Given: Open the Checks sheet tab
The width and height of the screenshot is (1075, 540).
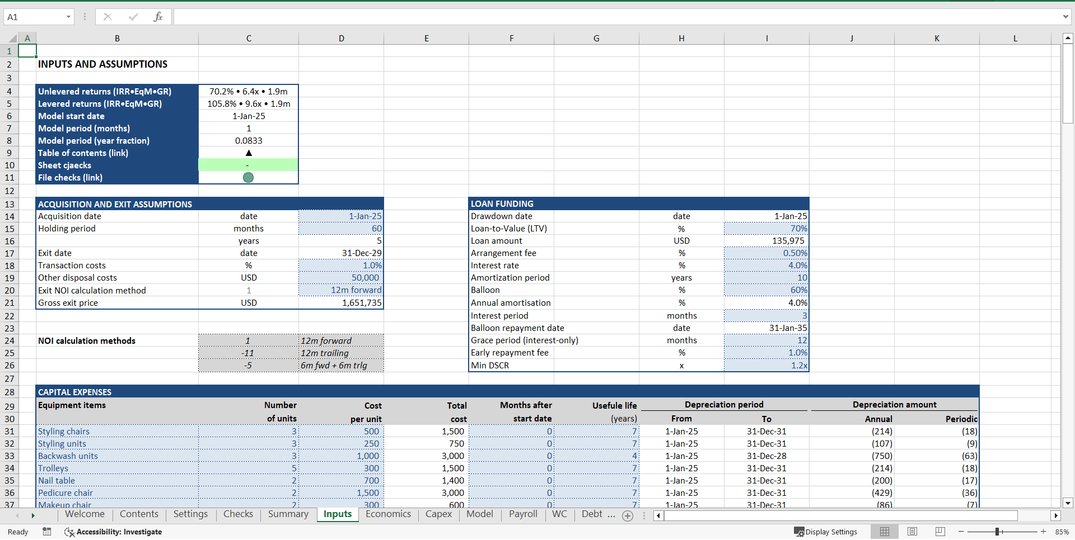Looking at the screenshot, I should click(238, 514).
